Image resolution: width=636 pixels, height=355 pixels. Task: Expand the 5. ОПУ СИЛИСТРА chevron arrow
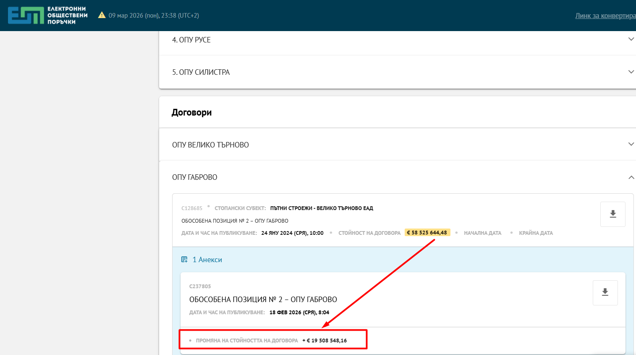pyautogui.click(x=631, y=72)
